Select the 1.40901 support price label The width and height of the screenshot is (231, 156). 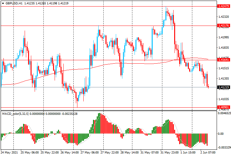(224, 107)
